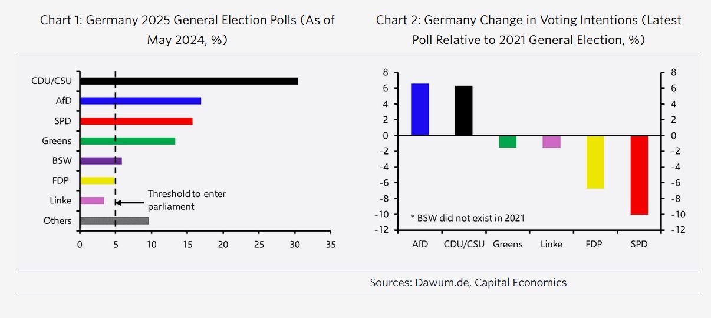Click the pink Linke column in Chart 2
This screenshot has height=318, width=711.
[551, 142]
